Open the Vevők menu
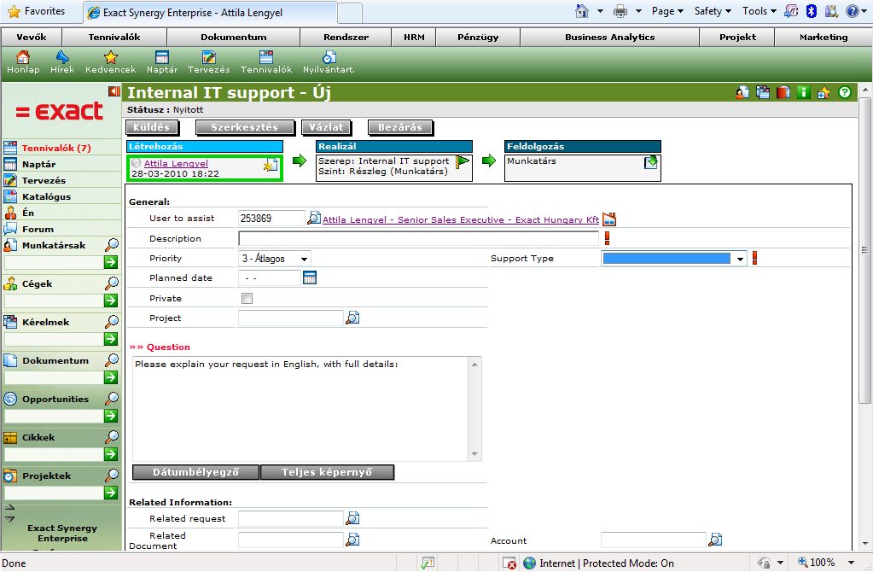 (32, 37)
